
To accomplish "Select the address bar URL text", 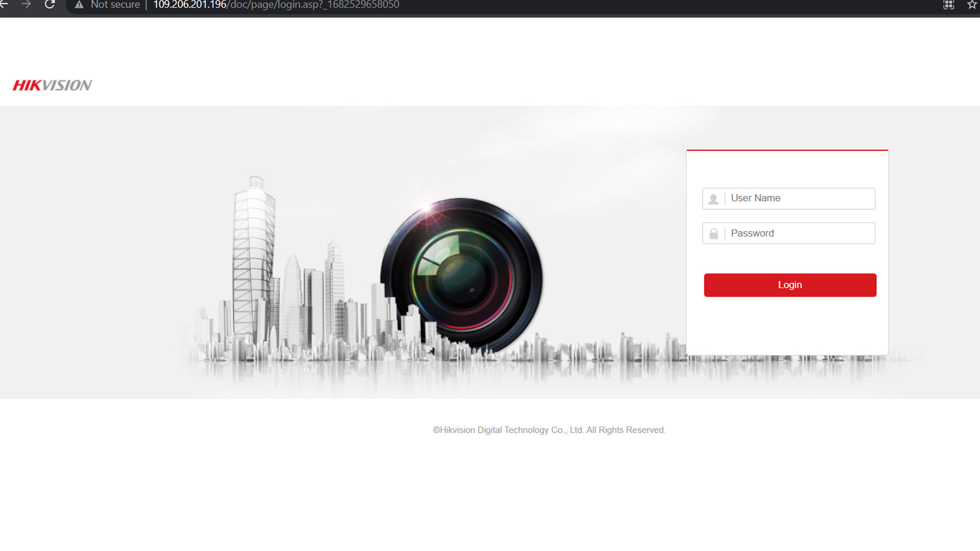I will click(x=276, y=5).
